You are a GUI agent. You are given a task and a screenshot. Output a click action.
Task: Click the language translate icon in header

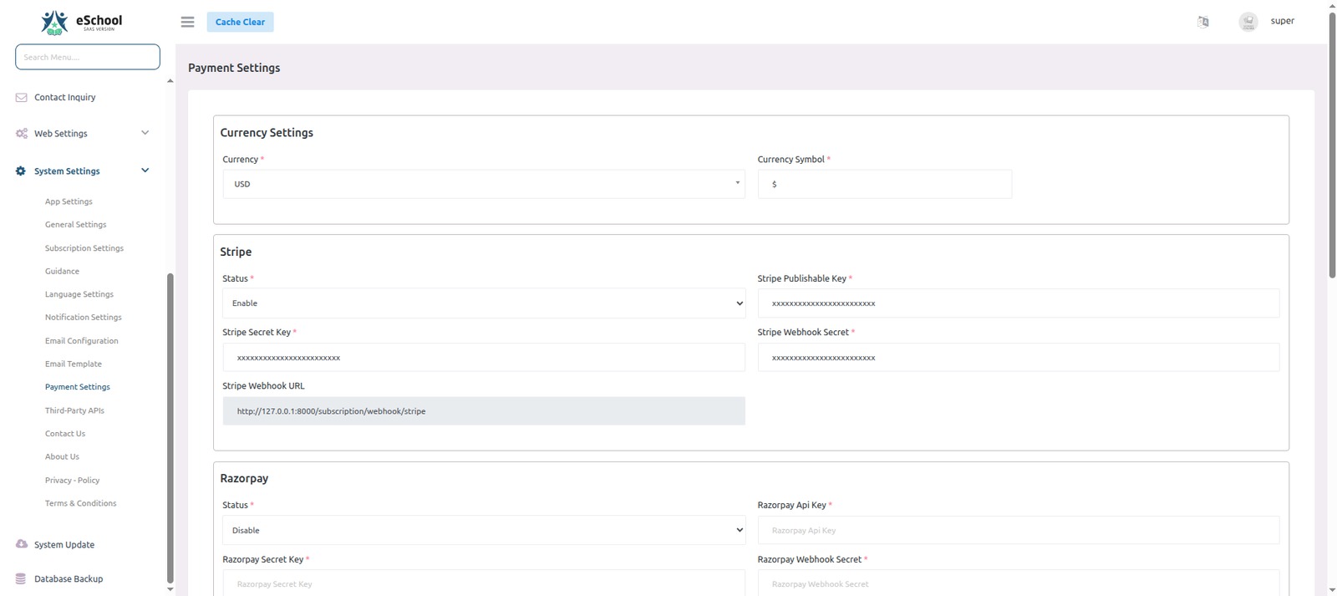1202,22
